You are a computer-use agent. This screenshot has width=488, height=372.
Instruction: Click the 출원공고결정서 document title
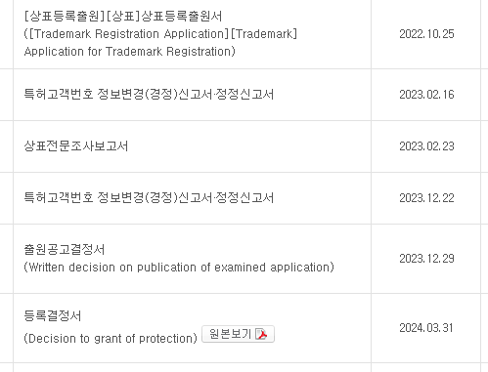point(65,250)
